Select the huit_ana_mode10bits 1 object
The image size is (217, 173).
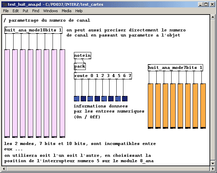[33, 30]
